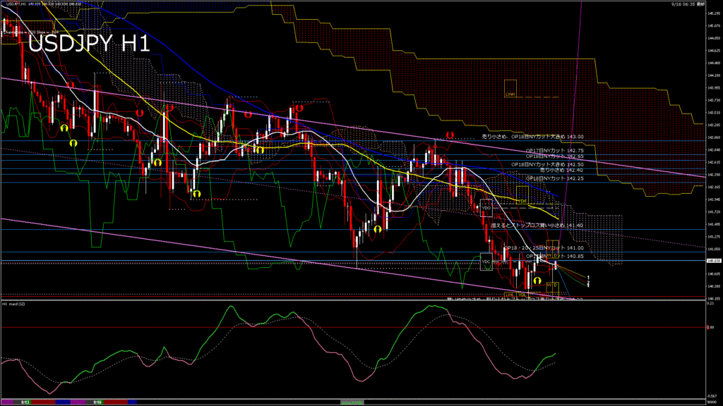Click the yellow arrow marker below latest candles

(x=537, y=280)
